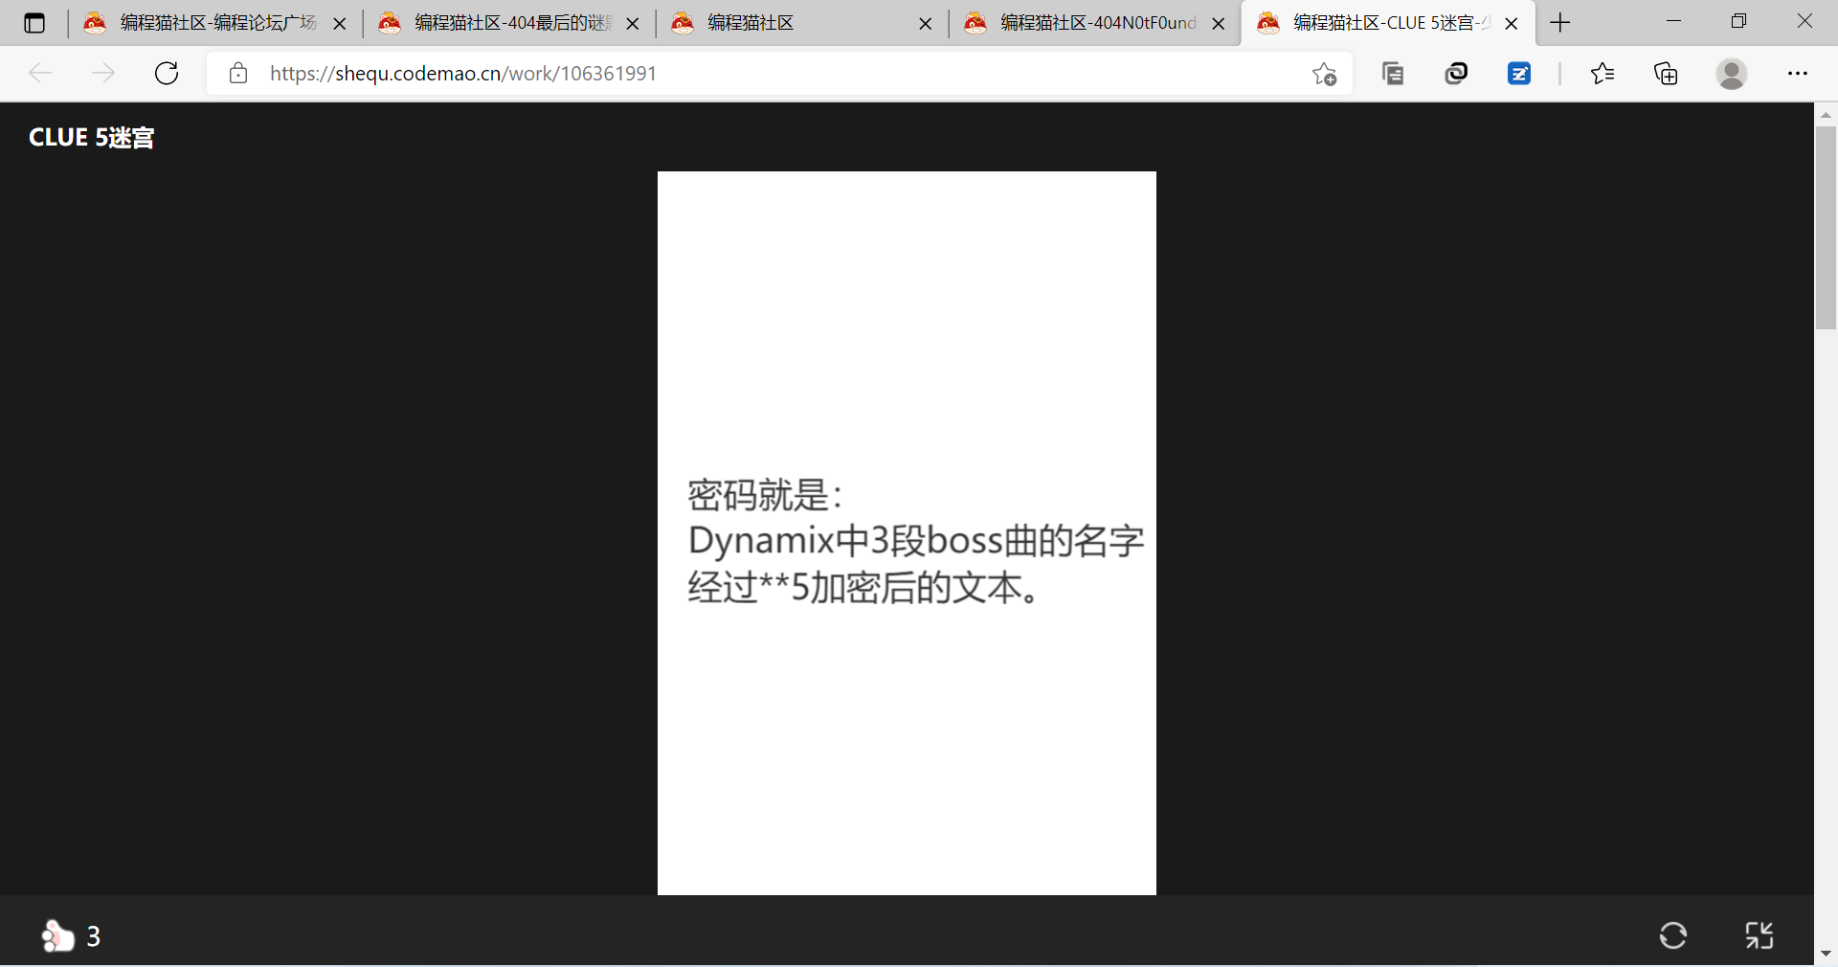The image size is (1838, 967).
Task: Click the page vertical scrollbar thumb
Action: click(1826, 228)
